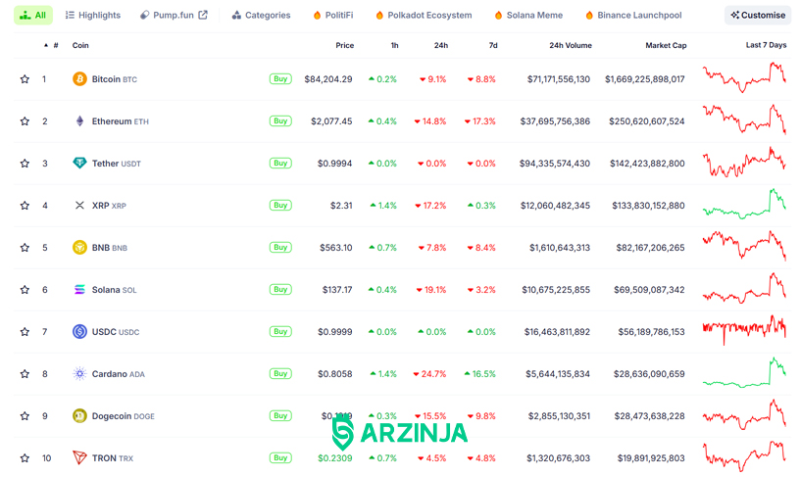Click the Buy button for USDC
Viewport: 800px width, 477px height.
coord(280,332)
